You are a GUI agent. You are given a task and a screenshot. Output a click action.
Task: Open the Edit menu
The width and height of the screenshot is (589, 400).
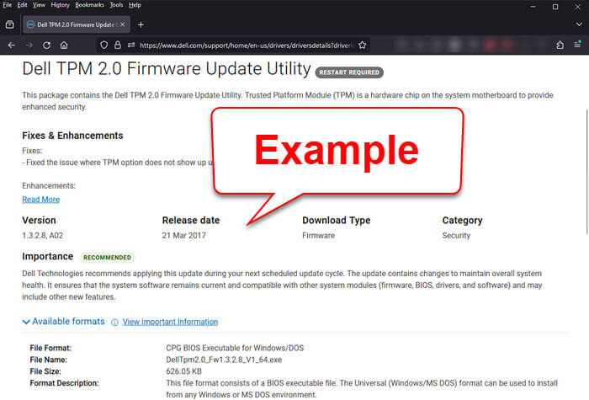pyautogui.click(x=22, y=5)
